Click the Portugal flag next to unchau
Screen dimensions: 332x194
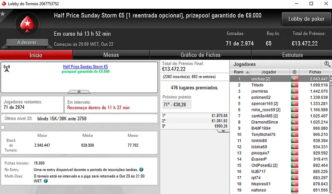click(x=294, y=79)
